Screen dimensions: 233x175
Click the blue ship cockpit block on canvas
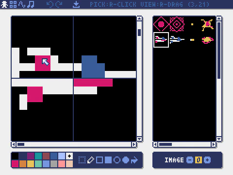click(93, 67)
